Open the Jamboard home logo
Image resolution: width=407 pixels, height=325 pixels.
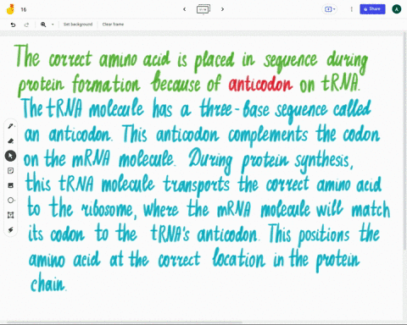pos(10,9)
